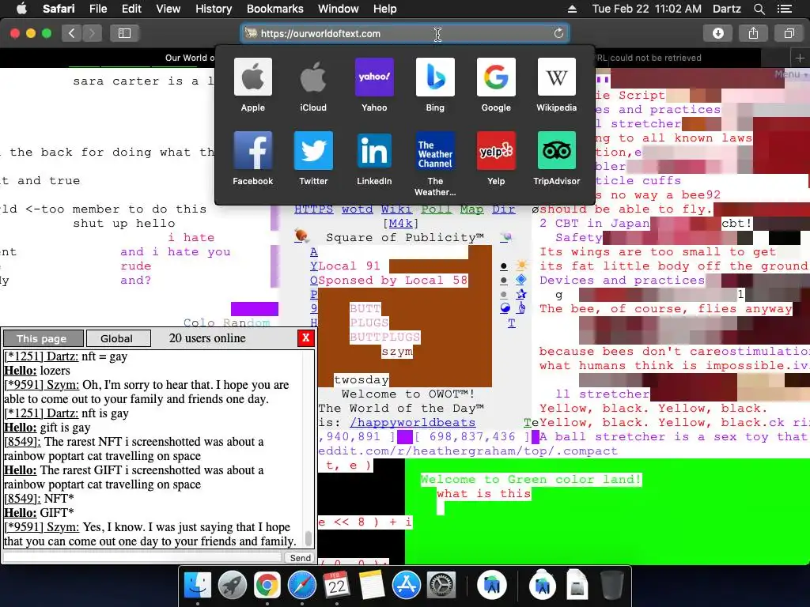Show the Safari sidebar
Viewport: 810px width, 607px height.
coord(124,33)
